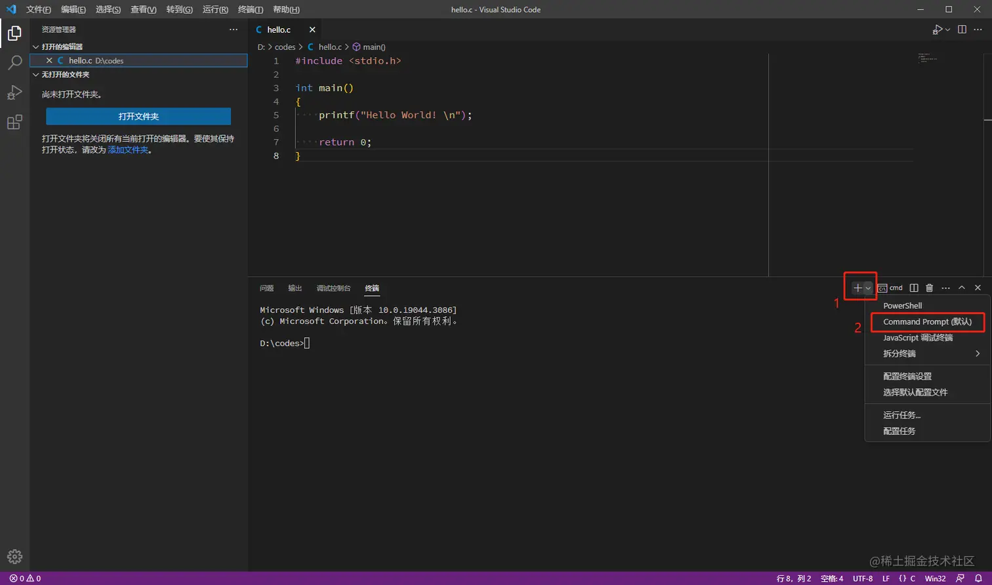
Task: Open the feedback icon in status bar
Action: tap(960, 578)
